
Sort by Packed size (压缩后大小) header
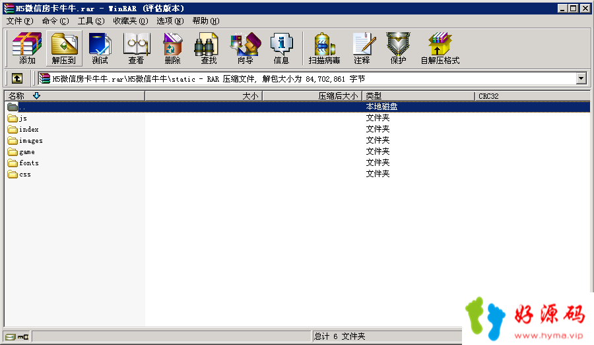point(312,96)
